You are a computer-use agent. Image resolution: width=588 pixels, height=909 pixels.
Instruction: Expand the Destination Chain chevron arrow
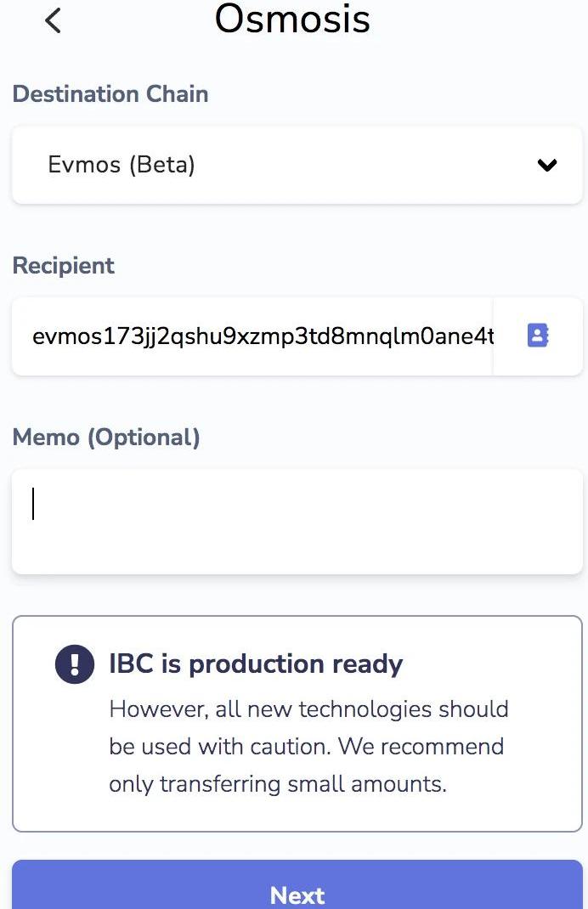click(547, 165)
